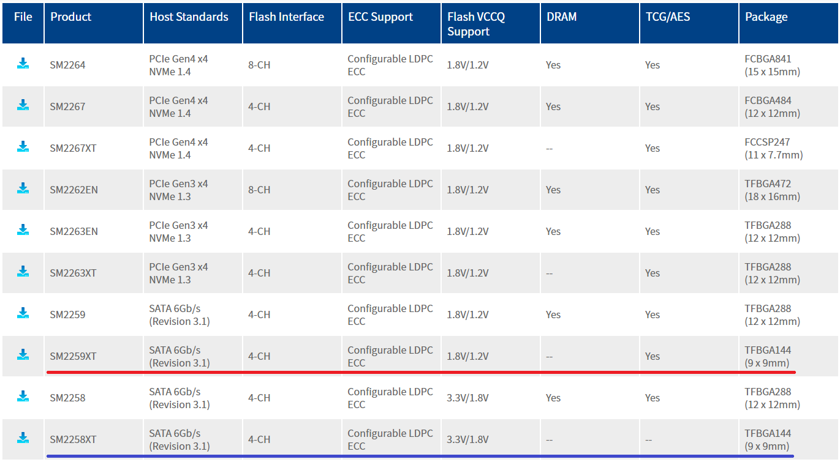
Task: Click download icon for SM2263EN
Action: coord(23,229)
